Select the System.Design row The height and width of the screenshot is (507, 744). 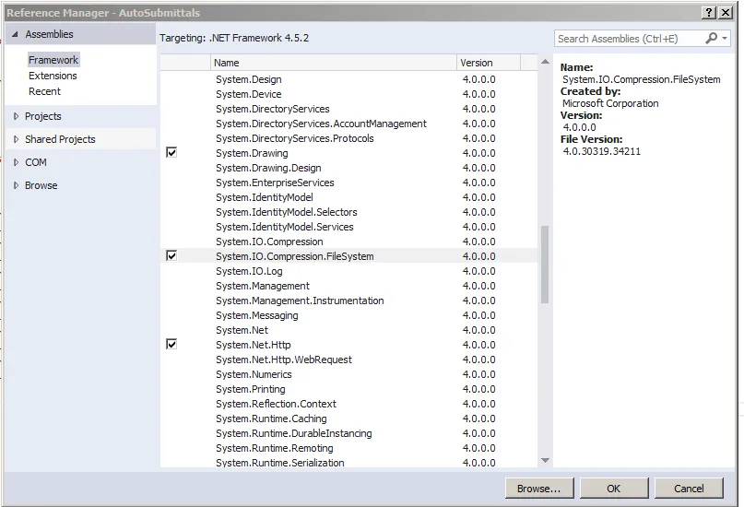(348, 79)
